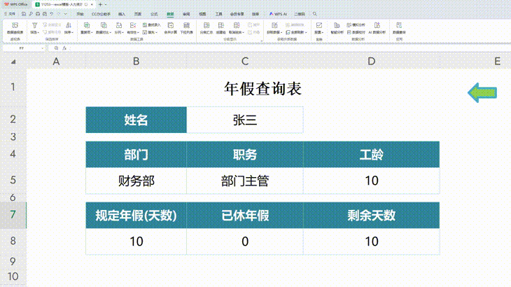
Task: Refresh all data (全部刷新)
Action: (295, 32)
